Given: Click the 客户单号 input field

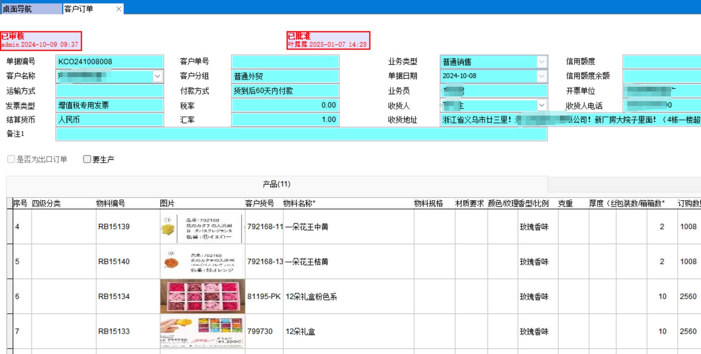Looking at the screenshot, I should tap(285, 62).
